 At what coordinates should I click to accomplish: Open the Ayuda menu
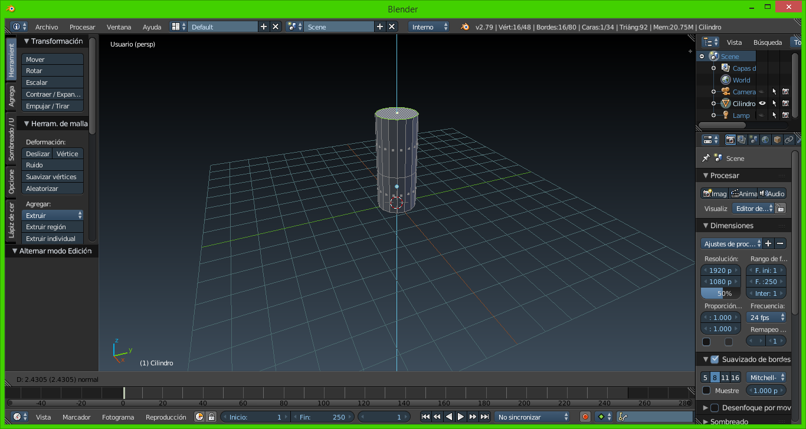[x=152, y=27]
